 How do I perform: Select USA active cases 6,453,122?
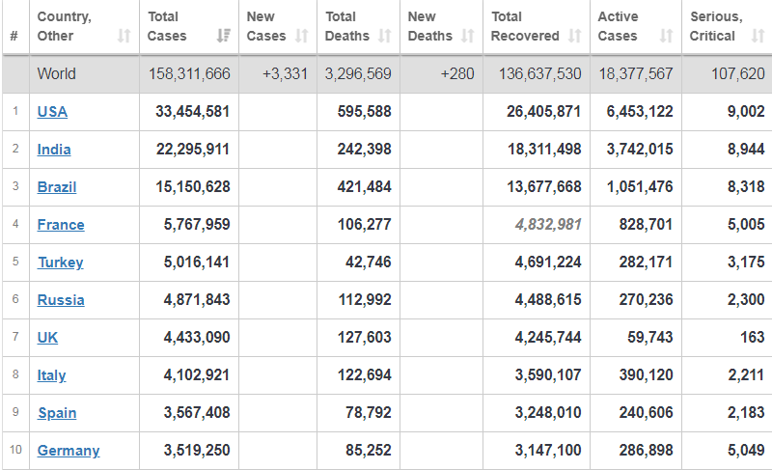point(640,112)
